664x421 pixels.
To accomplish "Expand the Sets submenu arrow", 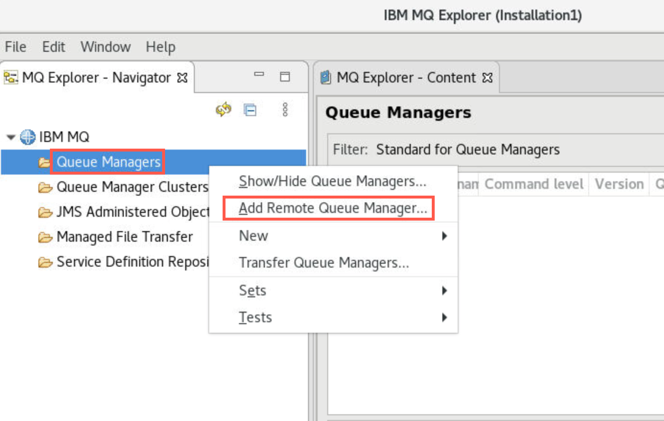I will pyautogui.click(x=444, y=291).
